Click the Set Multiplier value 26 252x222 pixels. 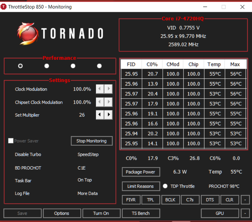click(82, 115)
